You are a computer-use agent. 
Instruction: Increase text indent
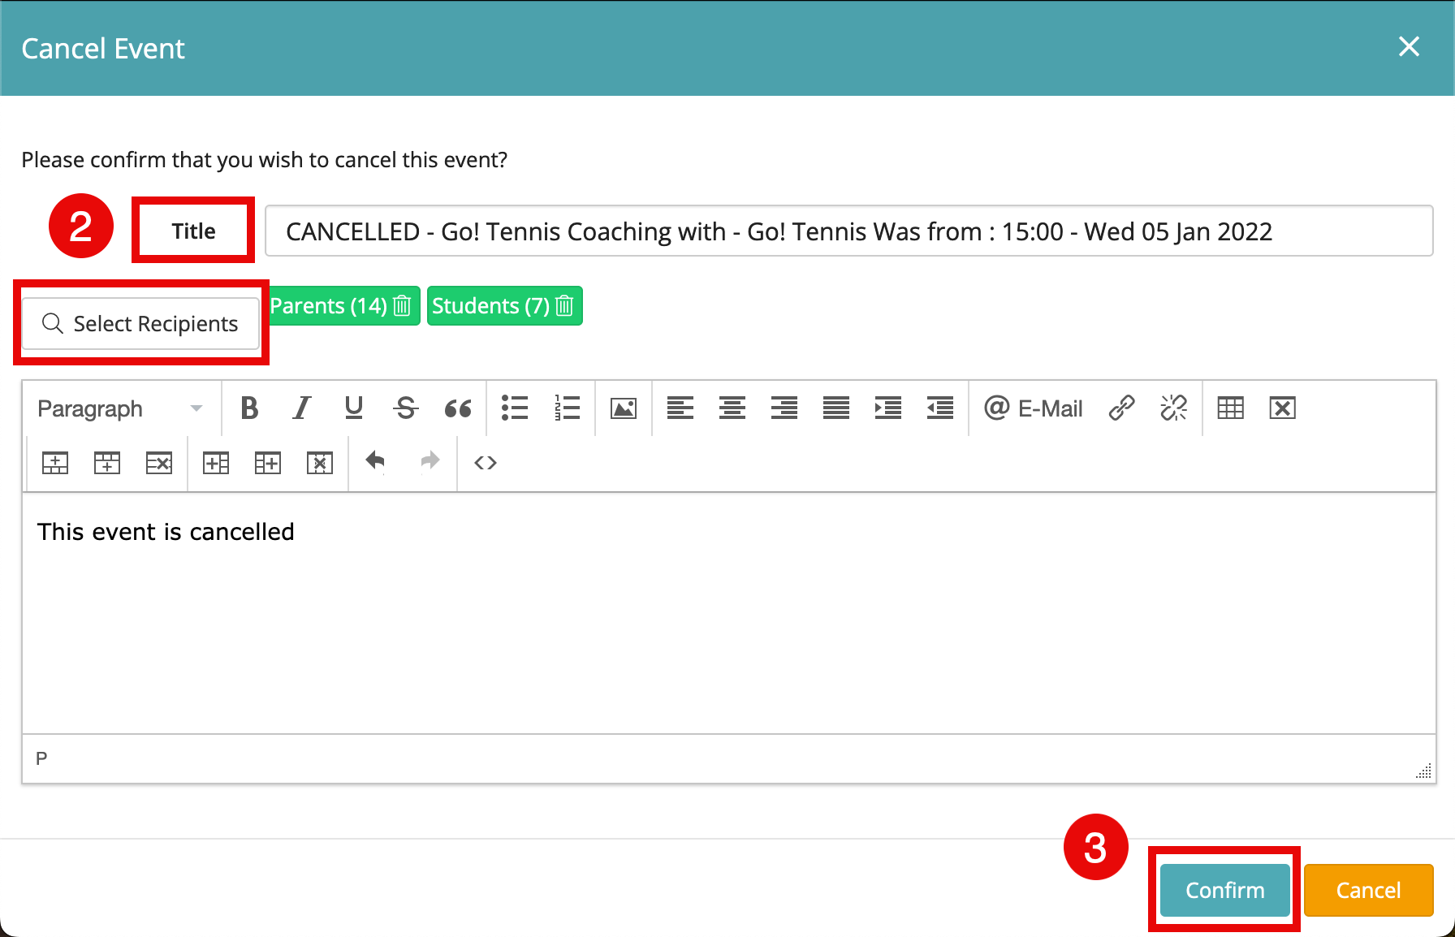click(x=888, y=408)
